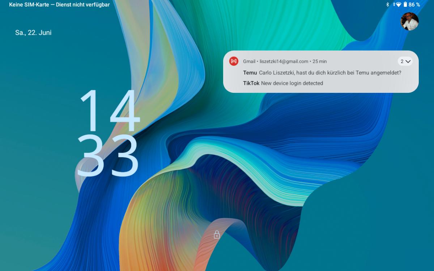The height and width of the screenshot is (271, 434).
Task: Tap the Bluetooth status icon
Action: pyautogui.click(x=387, y=5)
